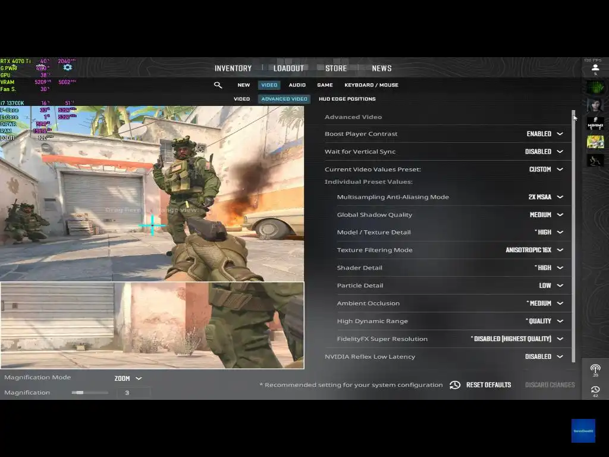
Task: Select the black-and-white logo friend avatar
Action: pyautogui.click(x=595, y=123)
